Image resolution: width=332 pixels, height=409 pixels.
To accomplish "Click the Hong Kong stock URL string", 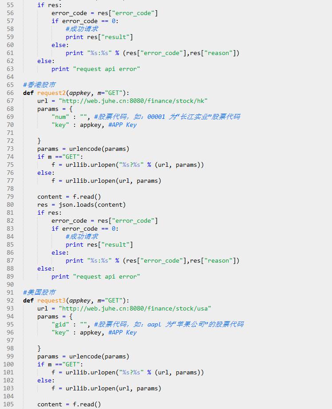I will pos(133,101).
